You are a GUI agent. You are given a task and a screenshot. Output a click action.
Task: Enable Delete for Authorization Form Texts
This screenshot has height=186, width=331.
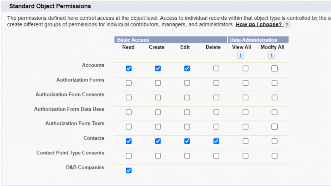click(216, 127)
